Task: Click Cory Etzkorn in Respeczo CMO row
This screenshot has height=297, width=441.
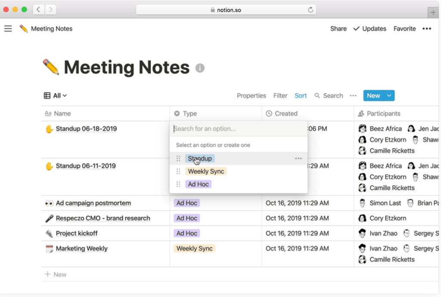Action: point(382,218)
